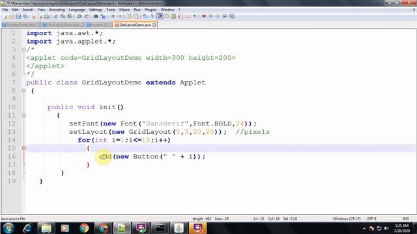This screenshot has height=234, width=417.
Task: Open the Replace dialog toolbar icon
Action: tap(103, 16)
